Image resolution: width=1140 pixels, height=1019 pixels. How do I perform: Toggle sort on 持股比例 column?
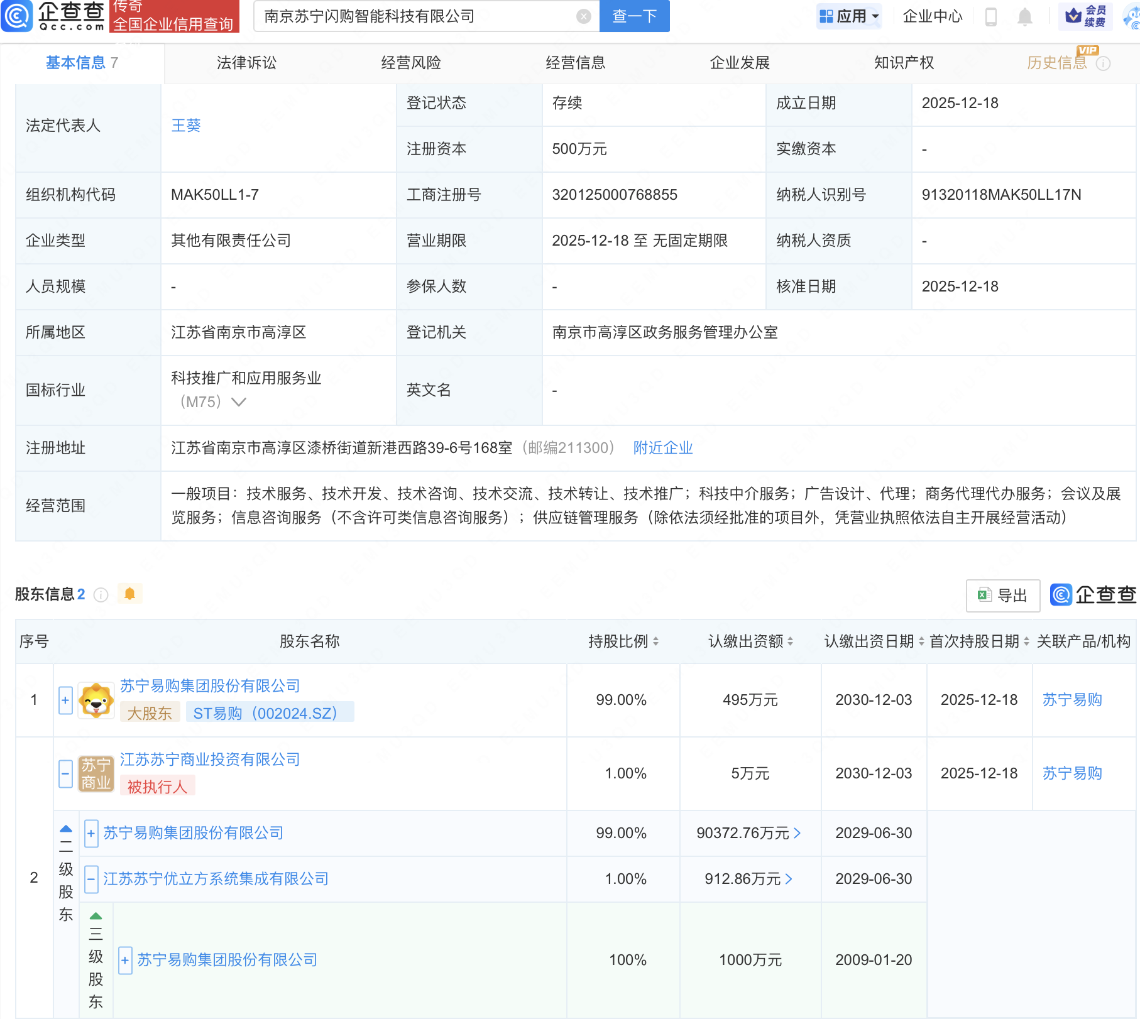656,641
